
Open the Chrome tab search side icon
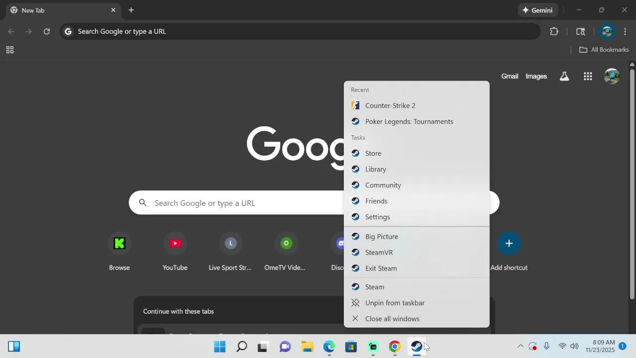pos(580,31)
